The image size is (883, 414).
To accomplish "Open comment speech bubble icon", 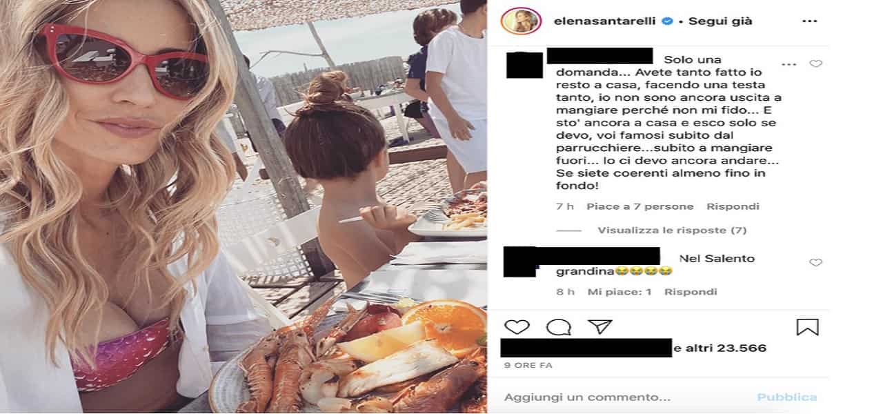I will pyautogui.click(x=558, y=326).
